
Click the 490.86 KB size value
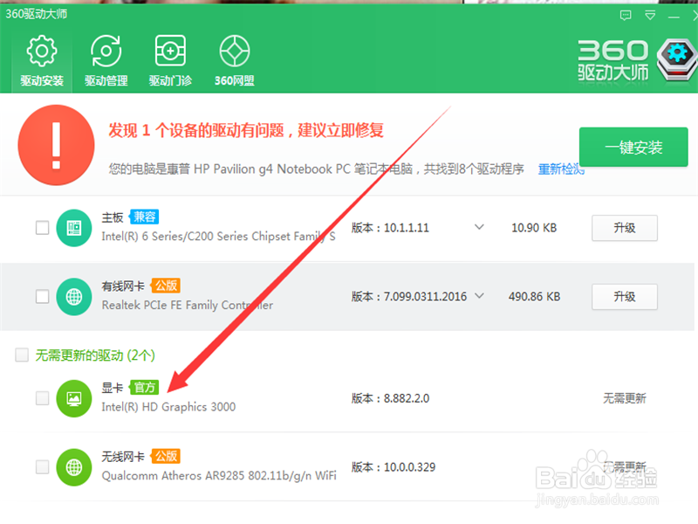click(x=534, y=297)
